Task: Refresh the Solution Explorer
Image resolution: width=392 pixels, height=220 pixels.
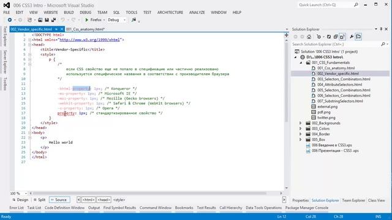Action: click(329, 37)
